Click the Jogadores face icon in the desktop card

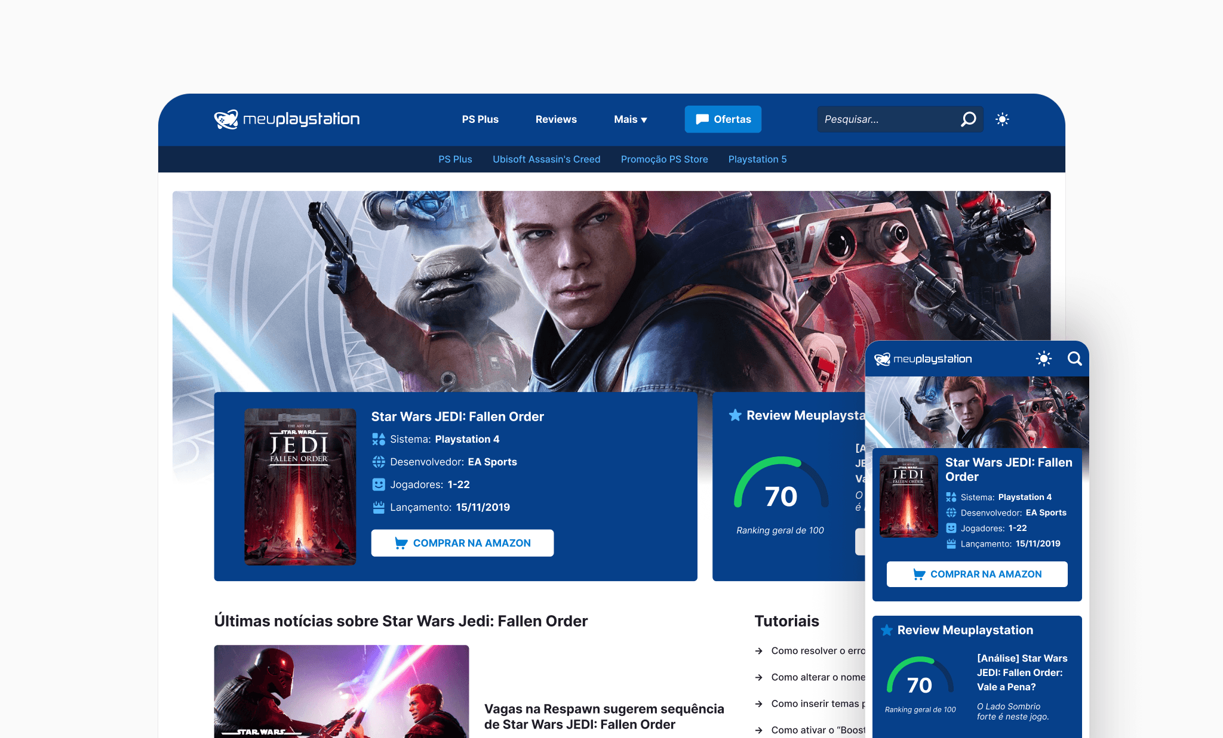tap(379, 484)
